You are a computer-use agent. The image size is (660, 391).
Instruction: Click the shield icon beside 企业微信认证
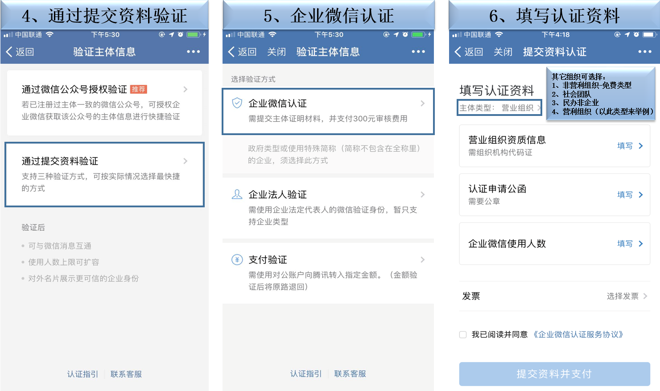click(237, 103)
